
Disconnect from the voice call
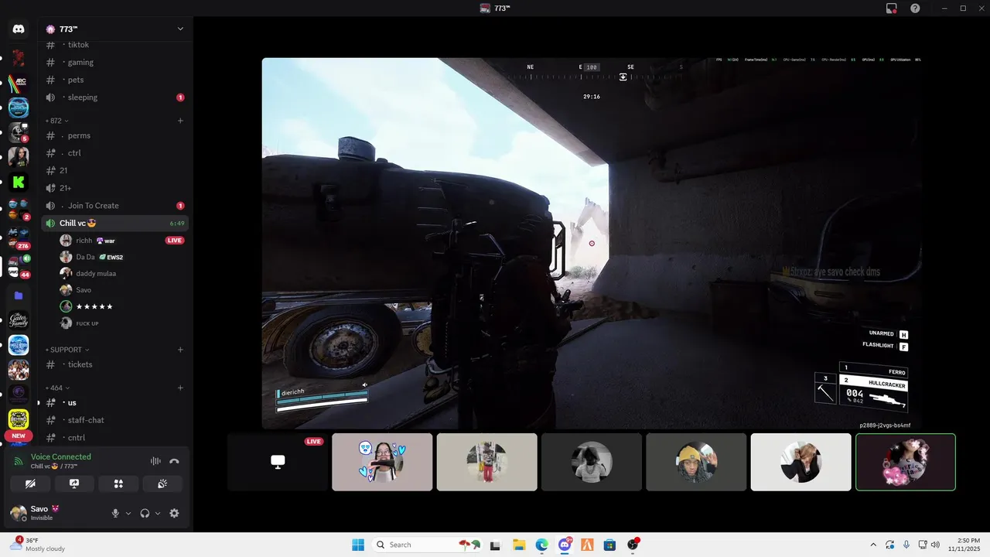coord(174,461)
